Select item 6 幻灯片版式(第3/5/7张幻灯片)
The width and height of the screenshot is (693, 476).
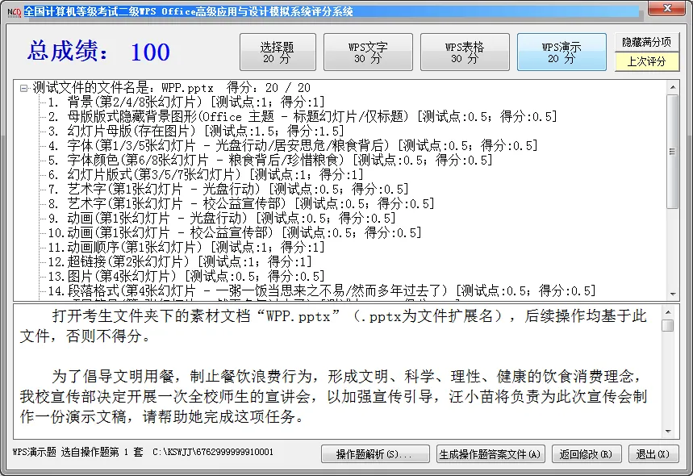206,174
